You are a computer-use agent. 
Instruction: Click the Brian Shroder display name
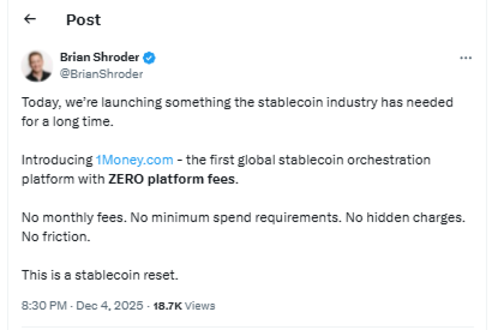tap(100, 57)
